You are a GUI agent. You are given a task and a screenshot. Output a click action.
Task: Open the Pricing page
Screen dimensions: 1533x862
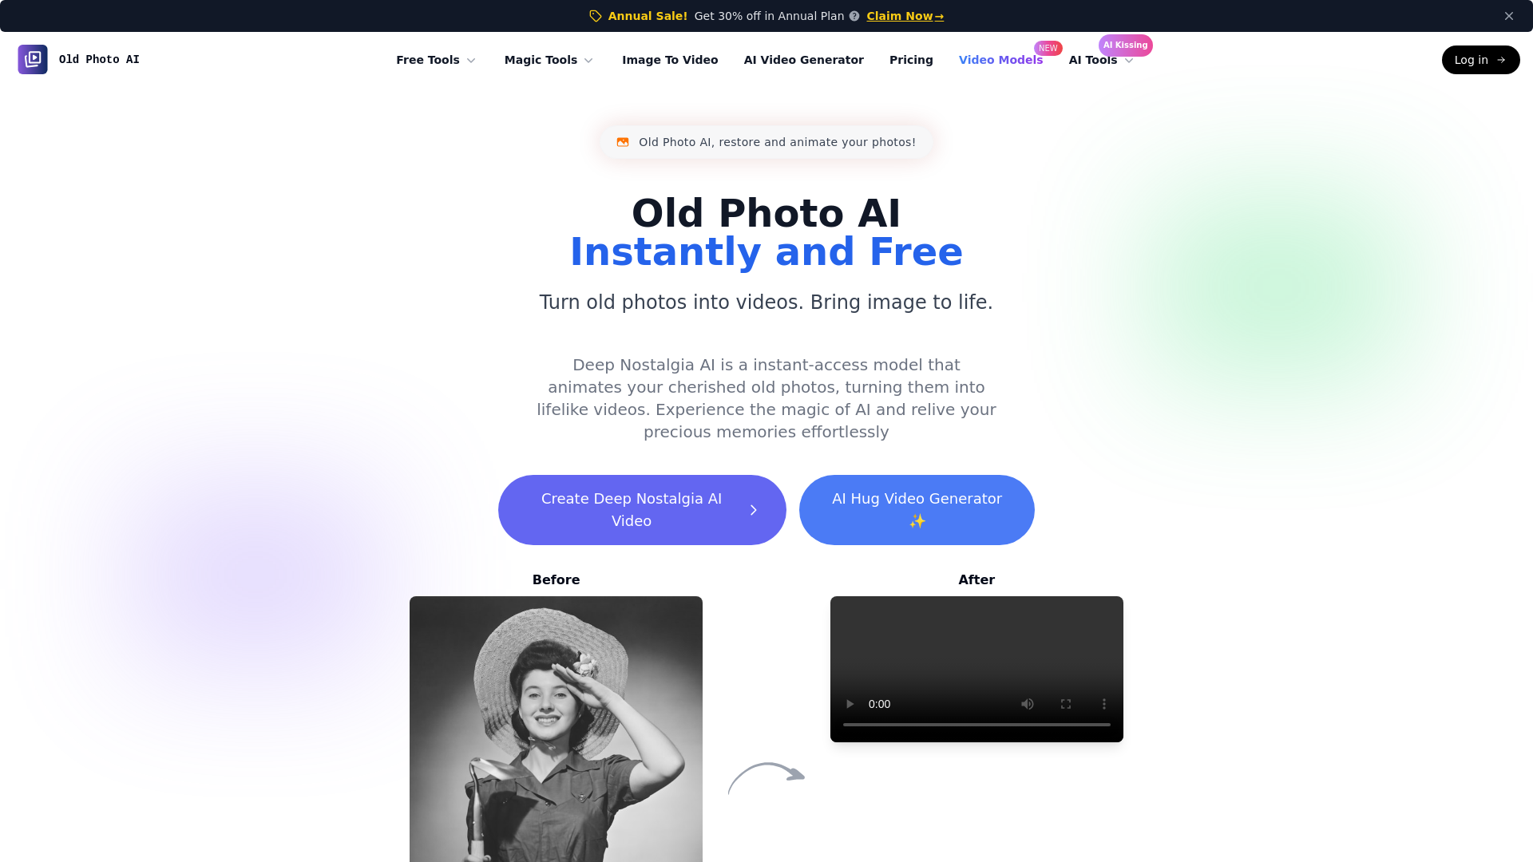click(x=911, y=59)
